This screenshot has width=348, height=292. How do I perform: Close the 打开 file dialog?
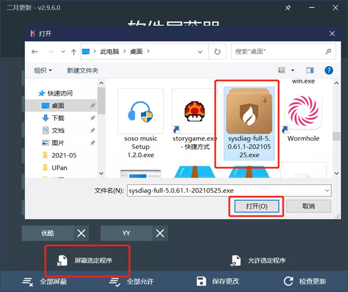[x=332, y=34]
